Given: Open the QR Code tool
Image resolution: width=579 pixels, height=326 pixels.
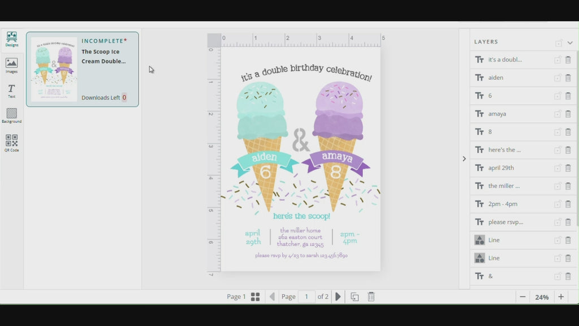Looking at the screenshot, I should 11,143.
